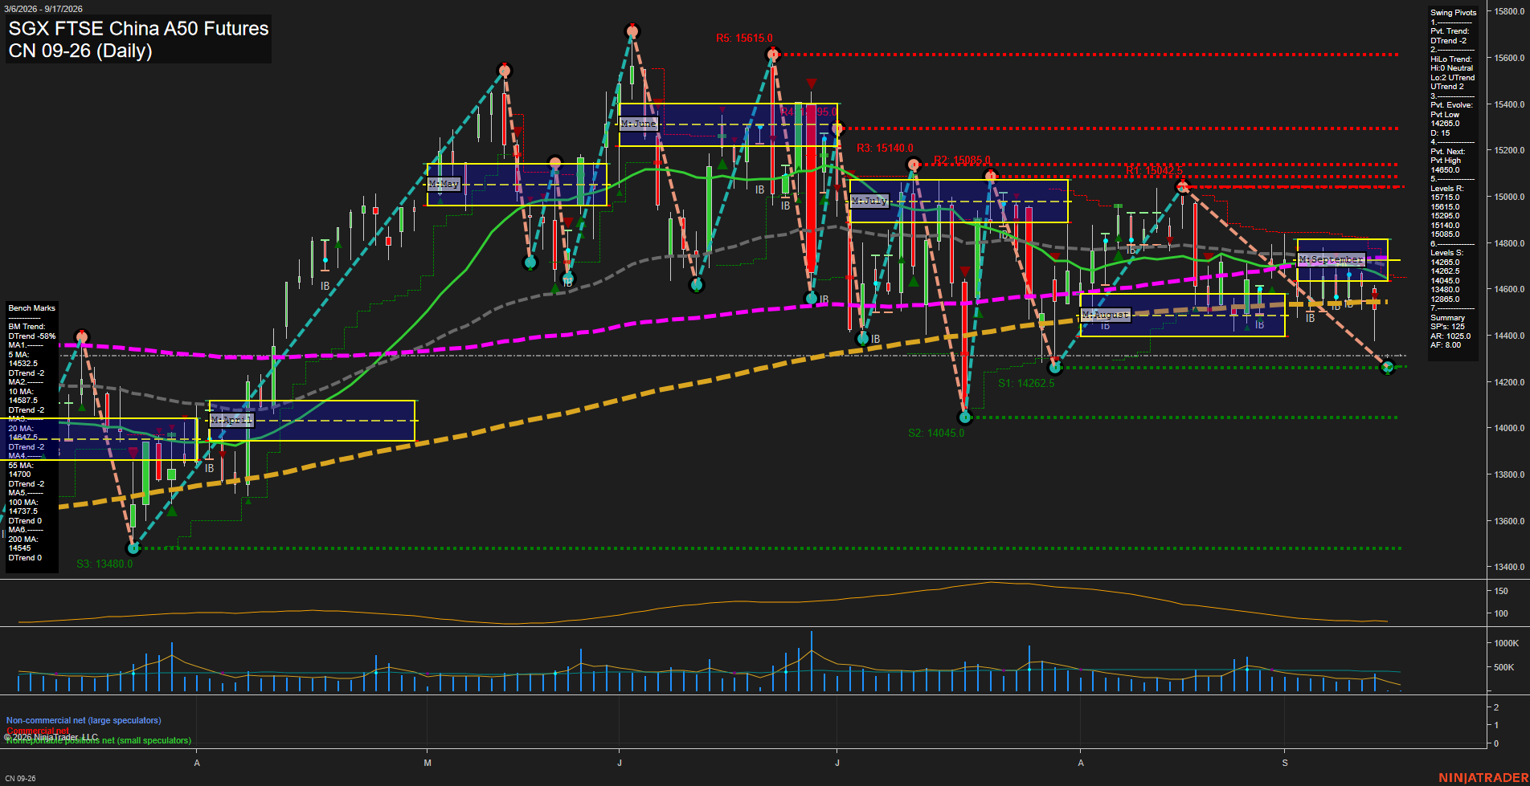Click swing low pivot dot at S3 13480 level
The image size is (1530, 786).
[134, 548]
